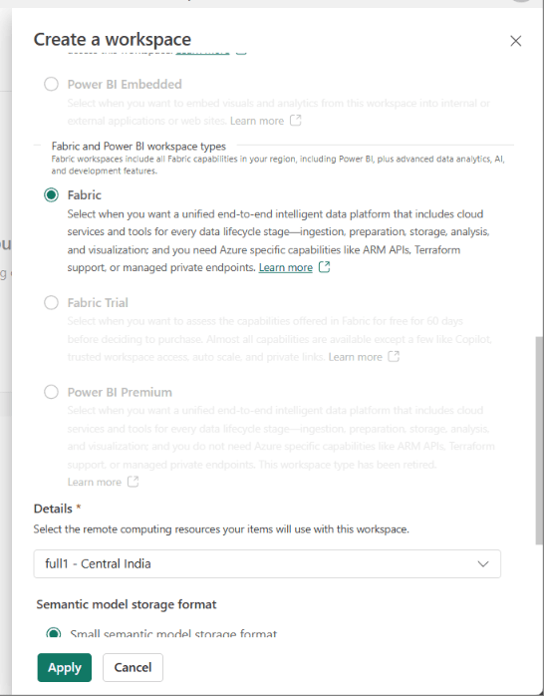The width and height of the screenshot is (544, 696).
Task: Open external link icon after Fabric Learn more
Action: tap(324, 267)
